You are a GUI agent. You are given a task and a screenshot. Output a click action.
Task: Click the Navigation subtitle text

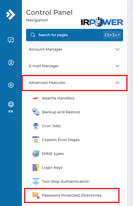(37, 20)
